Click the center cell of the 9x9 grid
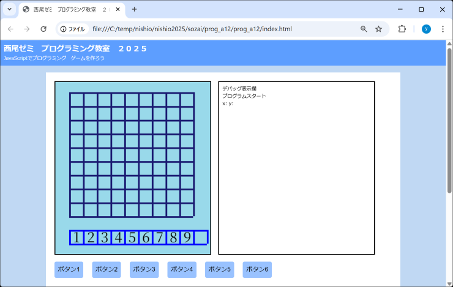Viewport: 453px width, 287px height. click(x=132, y=155)
